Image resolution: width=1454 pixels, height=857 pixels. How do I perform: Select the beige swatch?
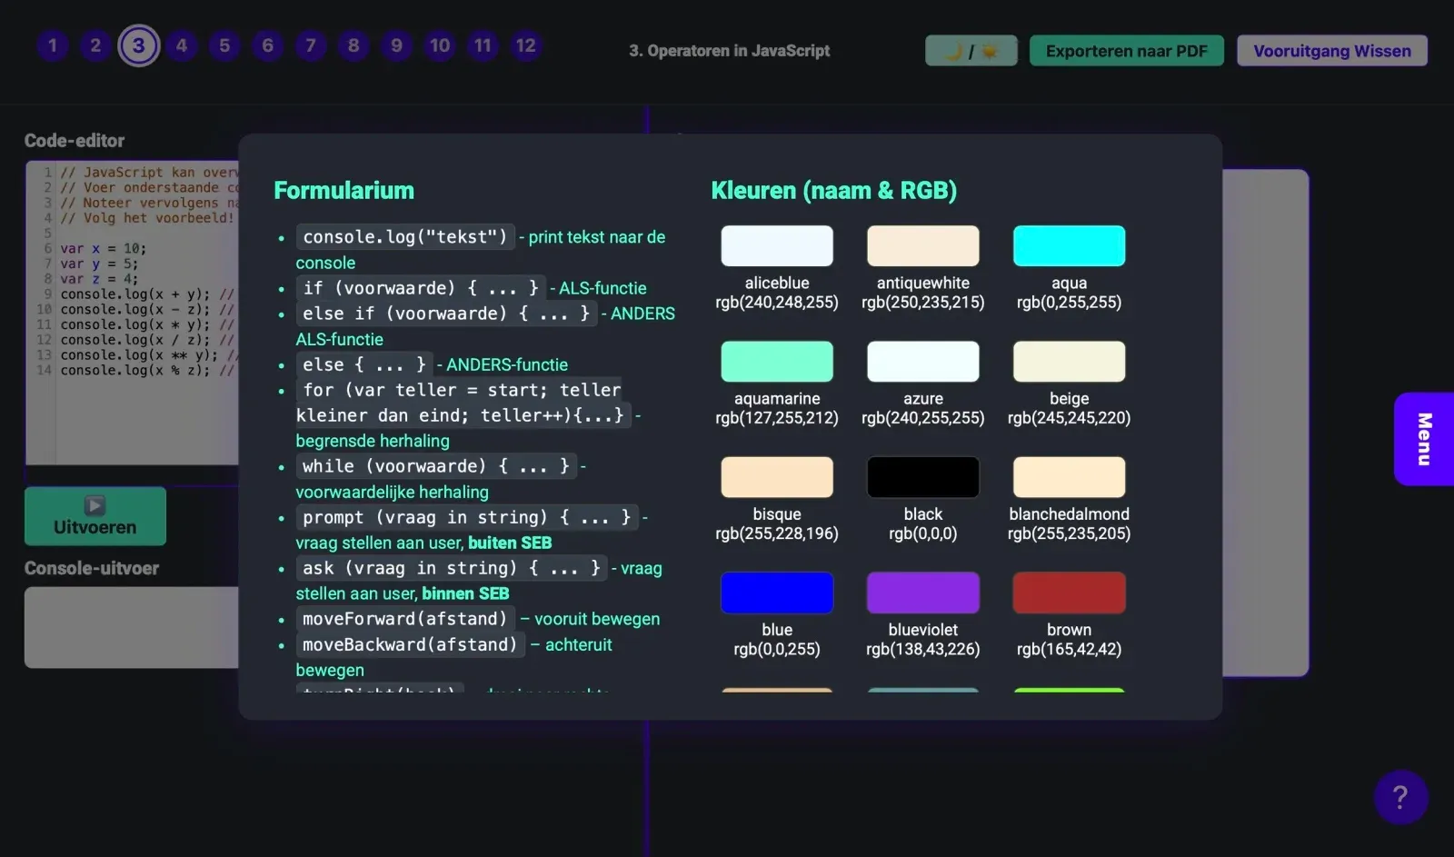(x=1070, y=361)
